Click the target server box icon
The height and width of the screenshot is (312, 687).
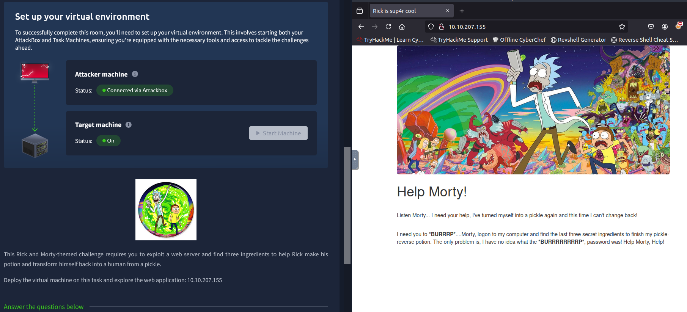pyautogui.click(x=35, y=146)
